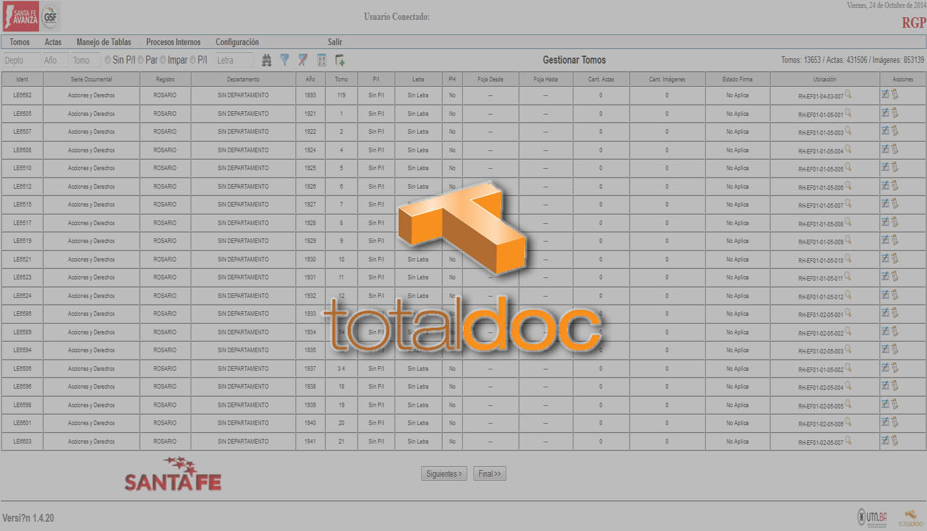The image size is (927, 531).
Task: Select year cell 1893
Action: (311, 95)
